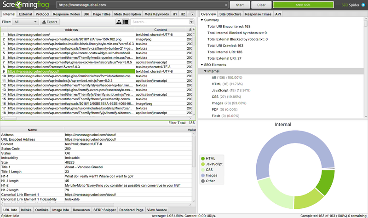Open the Image Info tab
The height and width of the screenshot is (218, 368).
pos(61,210)
